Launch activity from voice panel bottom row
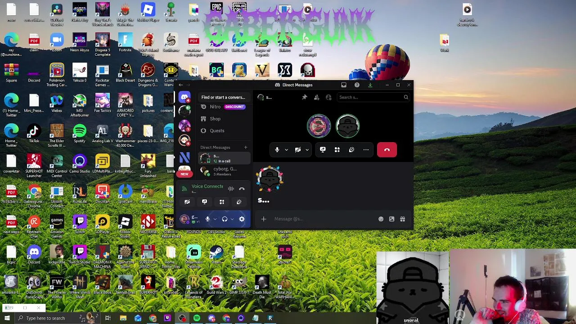Screen dimensions: 576x324 [222, 202]
